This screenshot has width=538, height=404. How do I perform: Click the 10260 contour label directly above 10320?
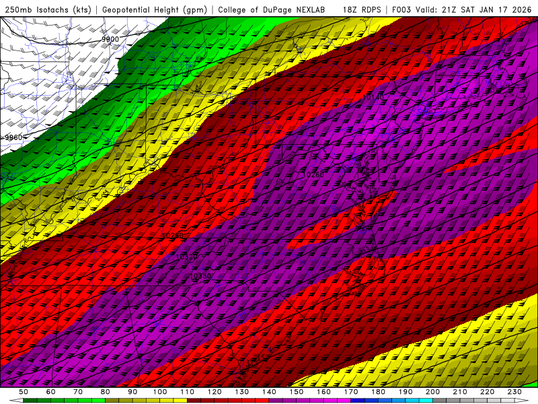[x=173, y=236]
